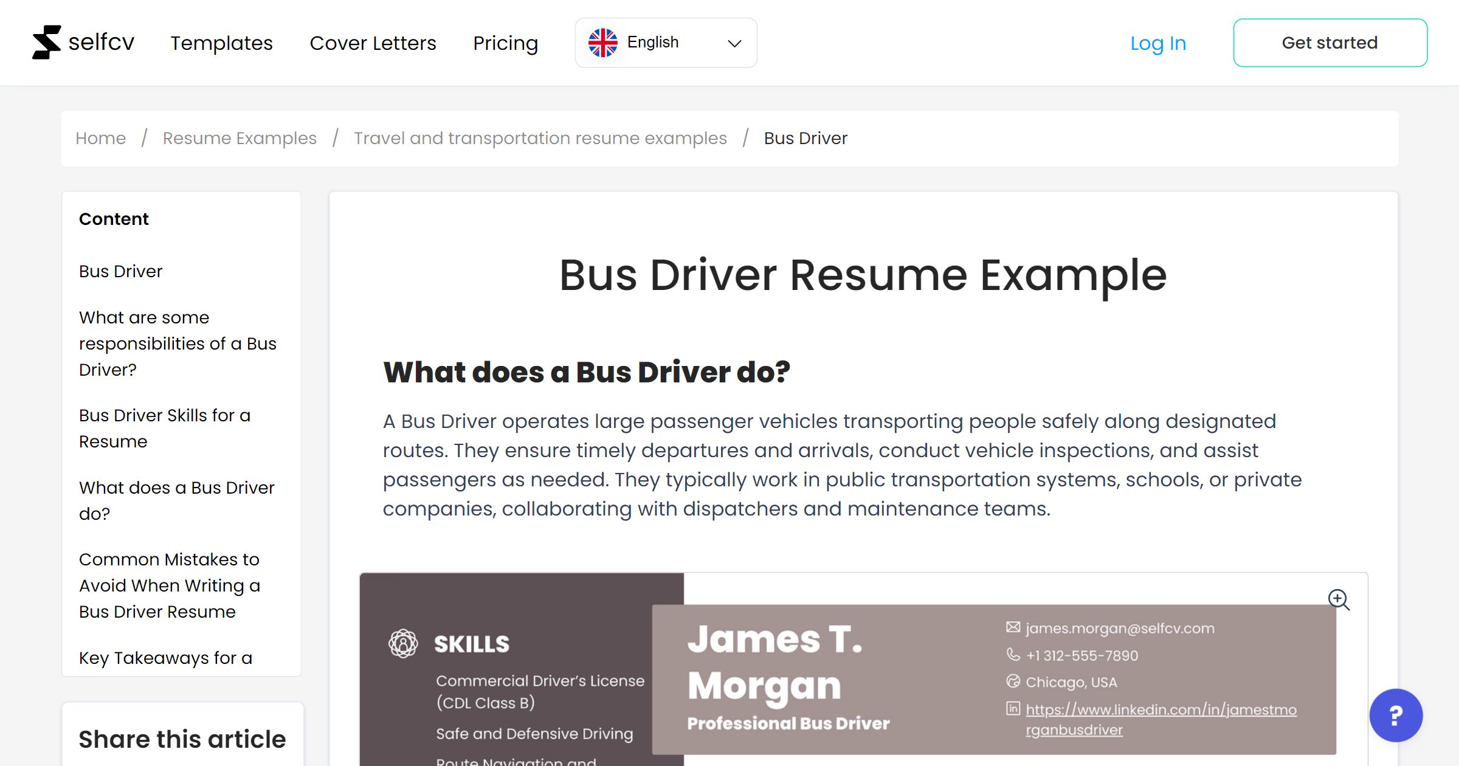Click the Professional Bus Driver subtitle

click(788, 723)
